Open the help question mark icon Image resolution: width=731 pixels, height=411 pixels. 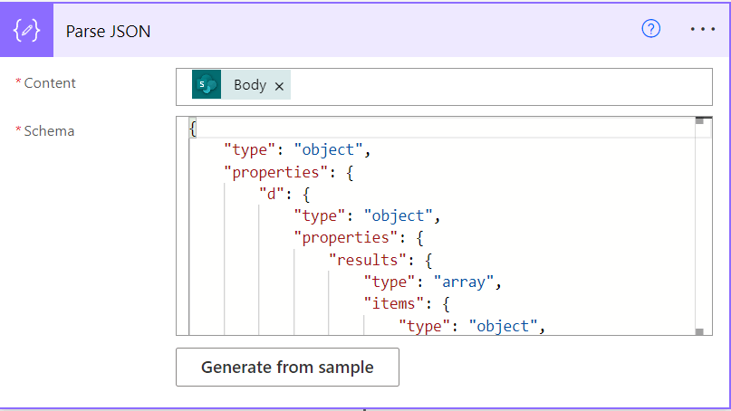tap(650, 29)
